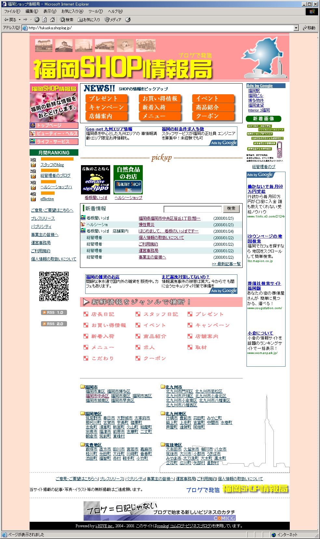Open i-HIVE inc. footer link

coord(105,526)
